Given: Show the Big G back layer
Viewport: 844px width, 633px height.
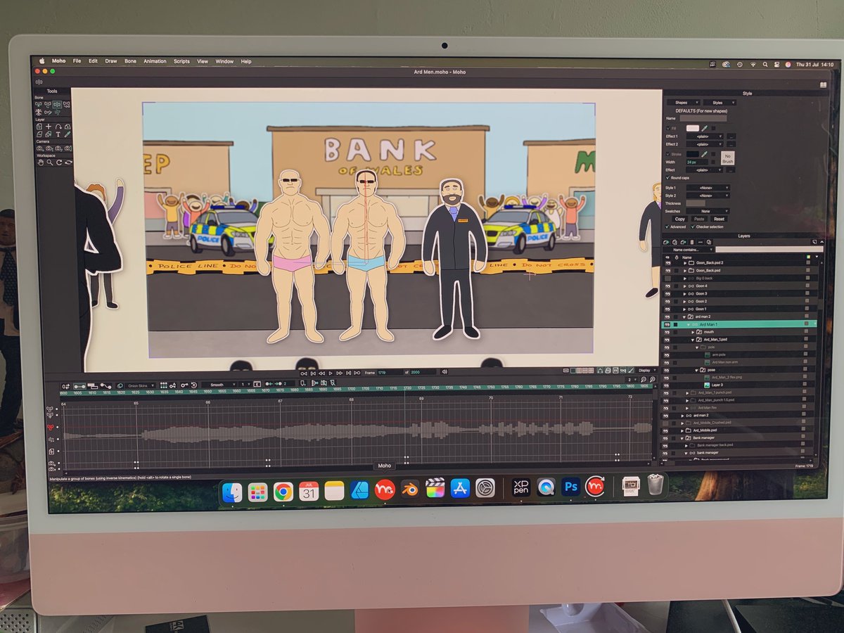Looking at the screenshot, I should (667, 279).
